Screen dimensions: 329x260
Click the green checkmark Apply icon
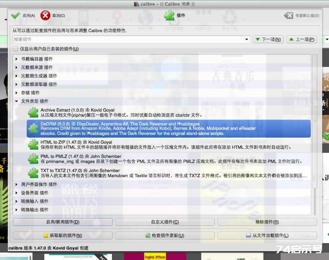point(15,16)
